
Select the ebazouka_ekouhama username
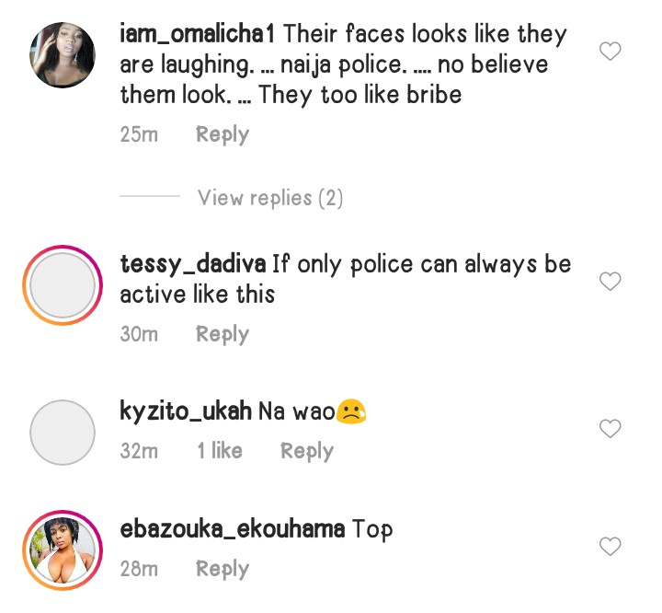233,529
